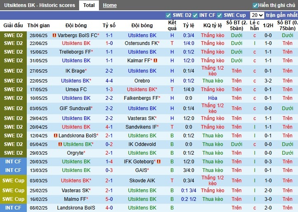Select the INT CF league cell dated 08/02/25

13,208
